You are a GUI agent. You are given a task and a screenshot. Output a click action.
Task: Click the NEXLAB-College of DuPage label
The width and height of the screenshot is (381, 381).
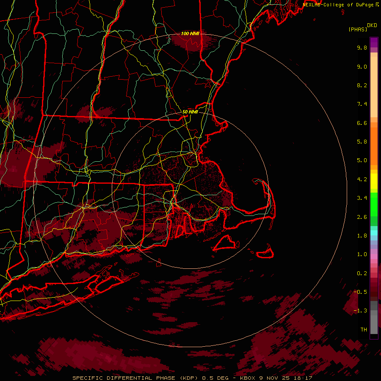coord(338,5)
